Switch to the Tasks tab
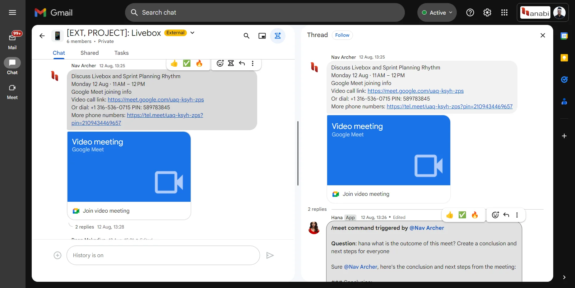 (122, 53)
